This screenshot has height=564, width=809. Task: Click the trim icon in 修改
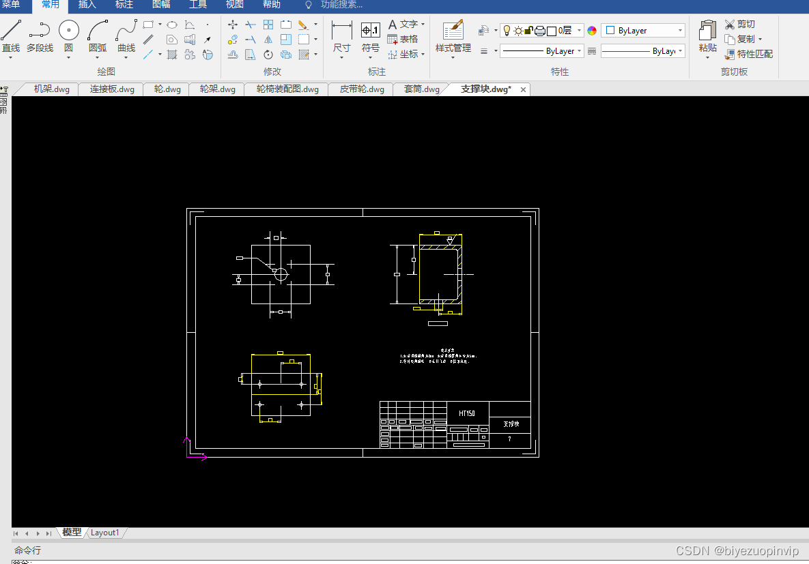251,25
